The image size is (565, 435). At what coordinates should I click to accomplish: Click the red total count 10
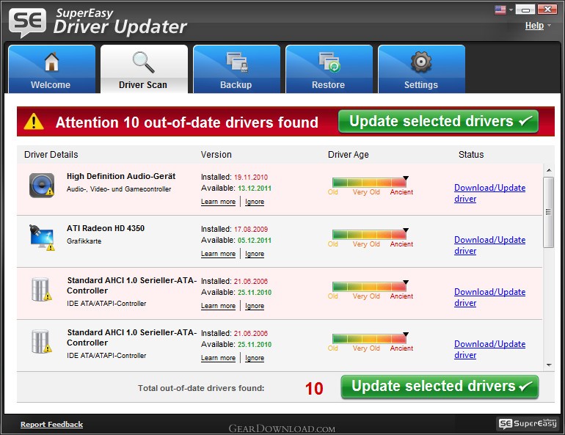(314, 389)
